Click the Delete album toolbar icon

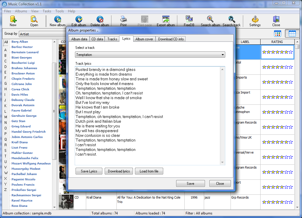point(100,21)
